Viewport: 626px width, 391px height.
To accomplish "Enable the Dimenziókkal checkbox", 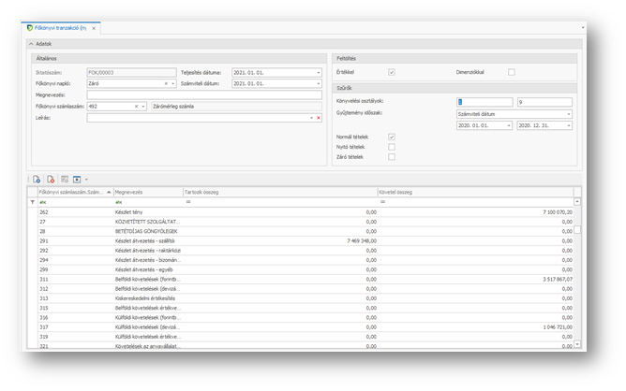I will tap(511, 72).
